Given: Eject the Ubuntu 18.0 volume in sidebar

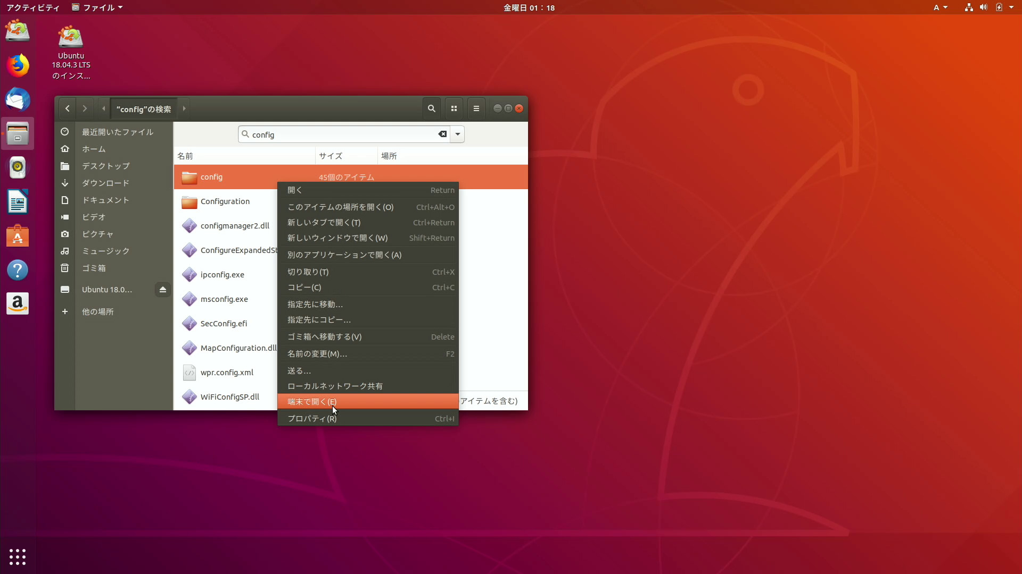Looking at the screenshot, I should click(x=163, y=289).
